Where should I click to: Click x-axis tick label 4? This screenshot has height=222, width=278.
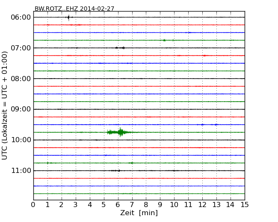pyautogui.click(x=90, y=204)
